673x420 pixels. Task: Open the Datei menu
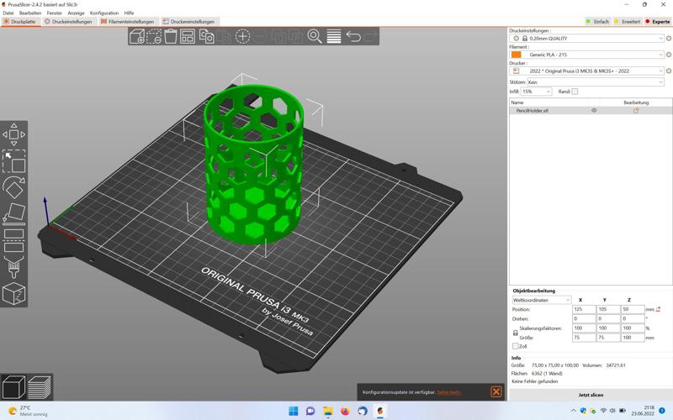[8, 13]
